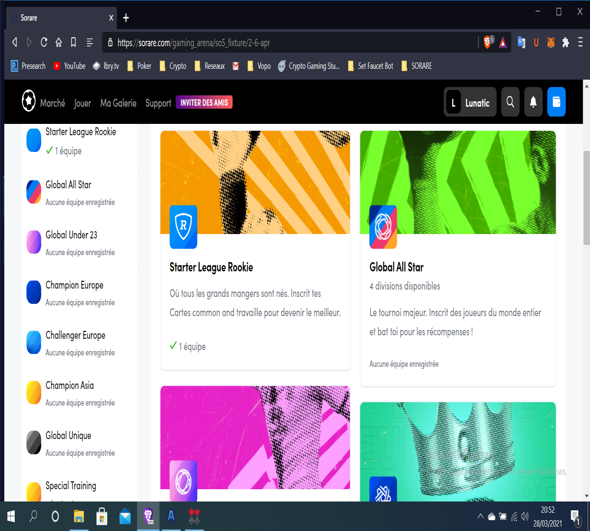Open the Gmail bookmark icon
The width and height of the screenshot is (590, 531).
click(x=236, y=66)
